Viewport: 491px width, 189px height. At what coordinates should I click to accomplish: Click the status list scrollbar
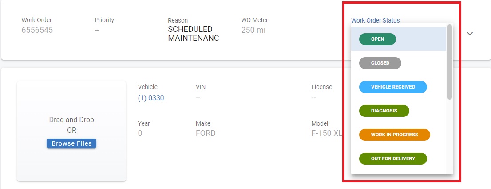450,62
